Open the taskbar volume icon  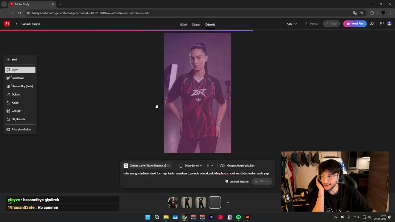(369, 217)
